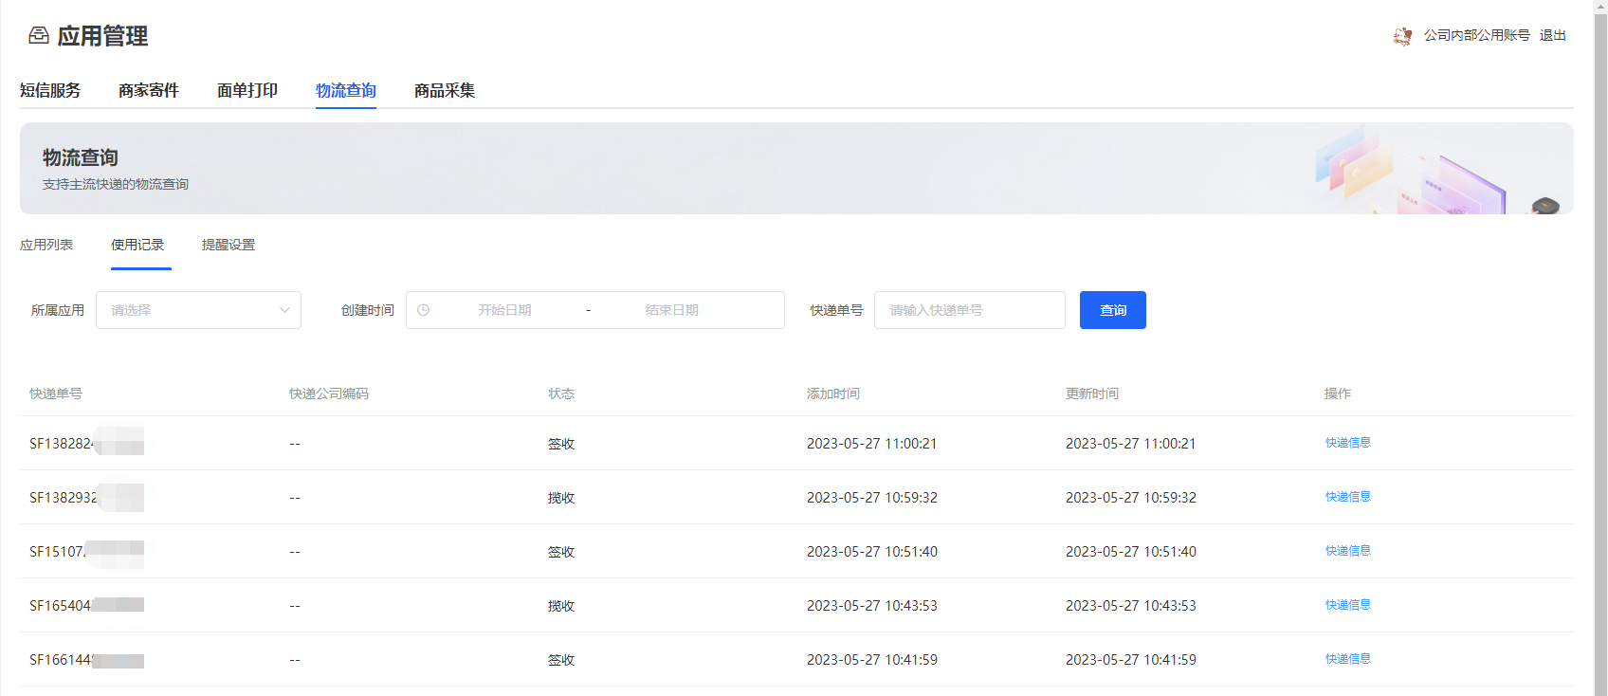
Task: Click 签收 status in 11:00:21 row
Action: [561, 444]
